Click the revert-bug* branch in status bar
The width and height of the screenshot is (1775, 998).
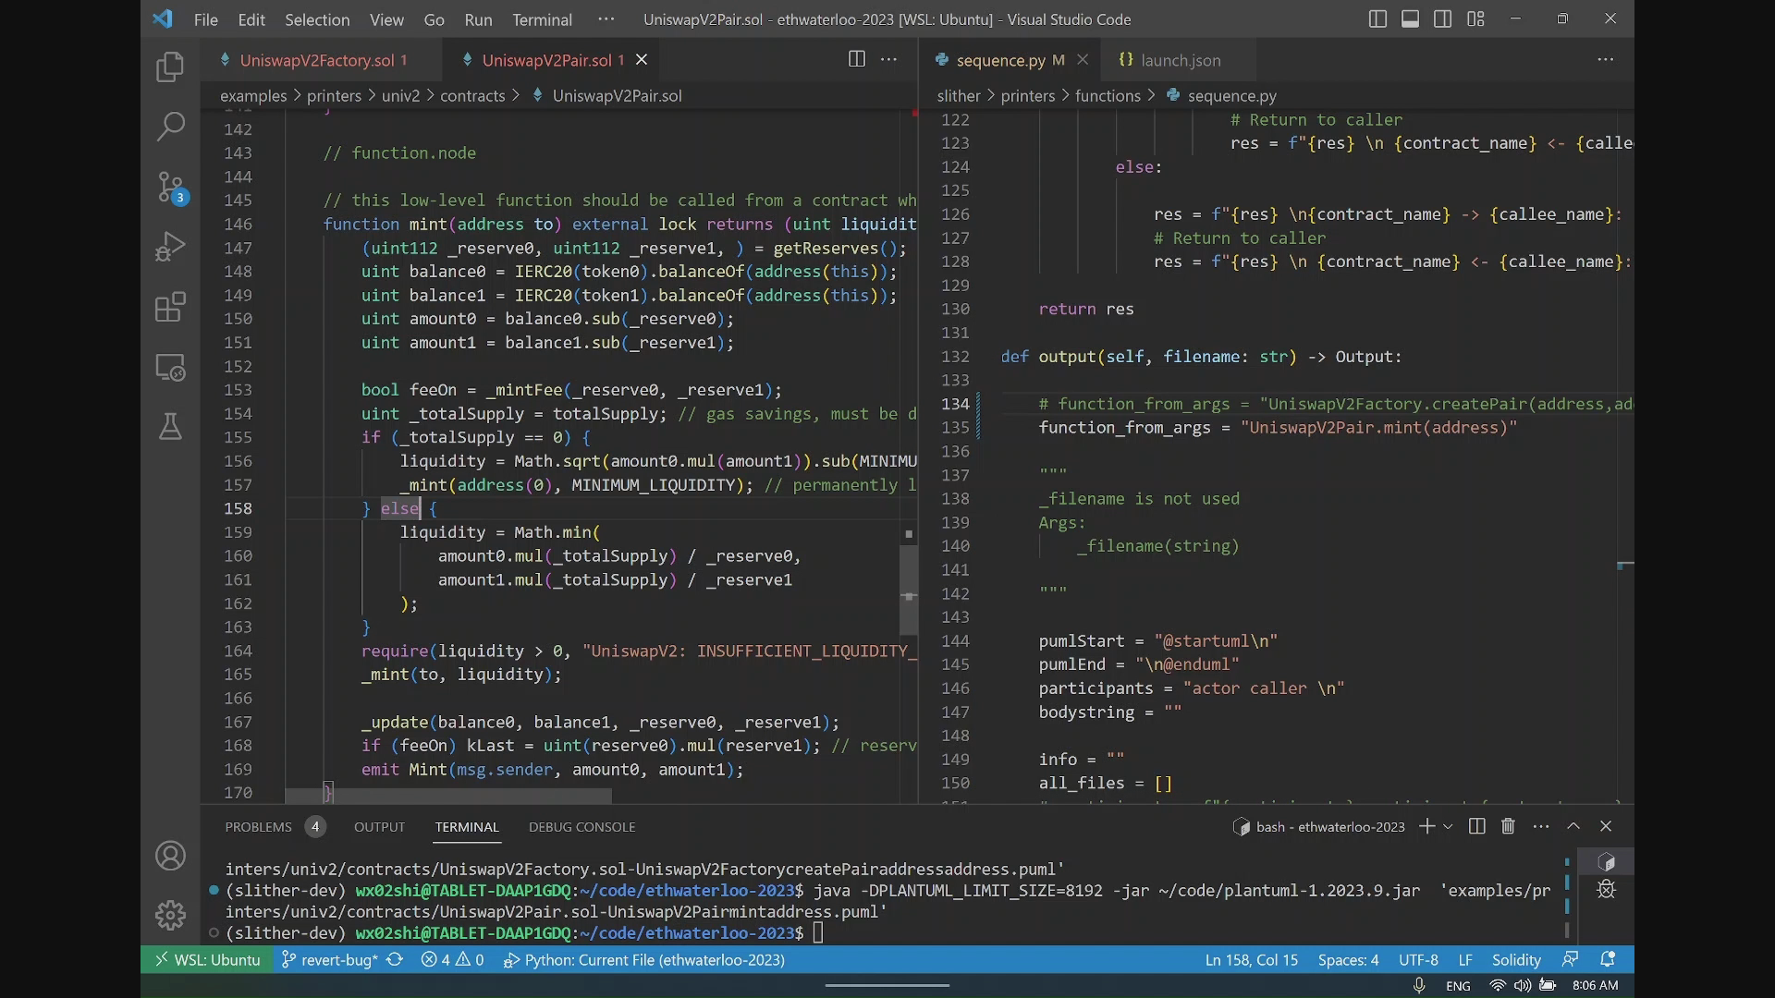click(329, 960)
